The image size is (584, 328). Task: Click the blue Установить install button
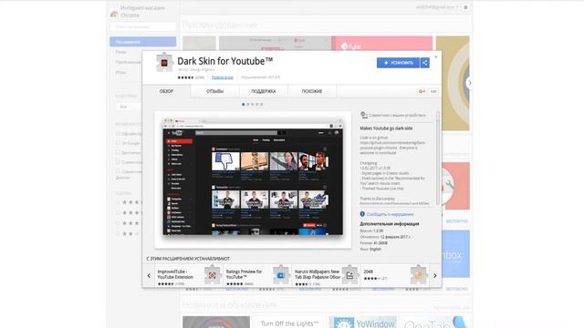coord(398,63)
